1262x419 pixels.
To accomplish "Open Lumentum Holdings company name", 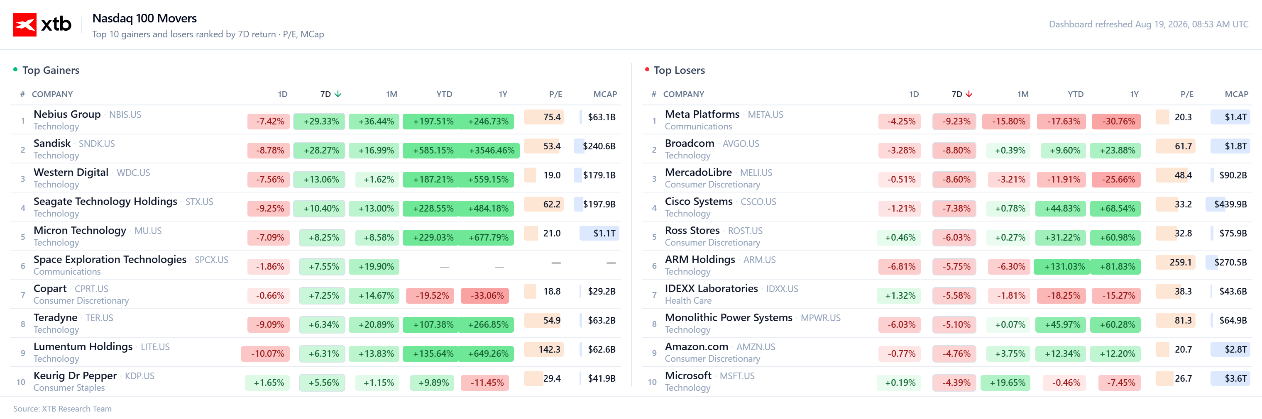I will (x=83, y=346).
